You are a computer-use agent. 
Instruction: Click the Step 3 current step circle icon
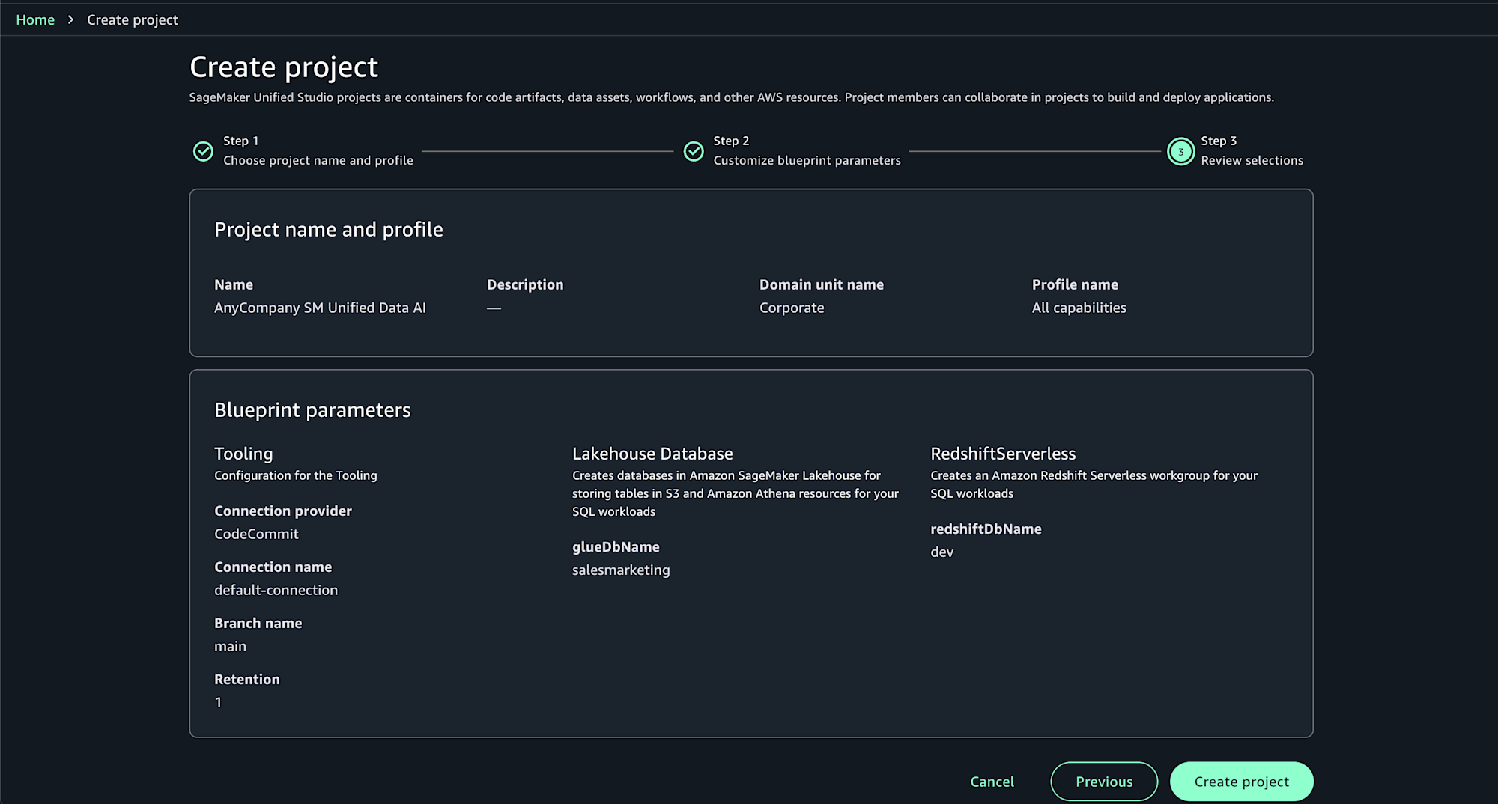tap(1180, 151)
